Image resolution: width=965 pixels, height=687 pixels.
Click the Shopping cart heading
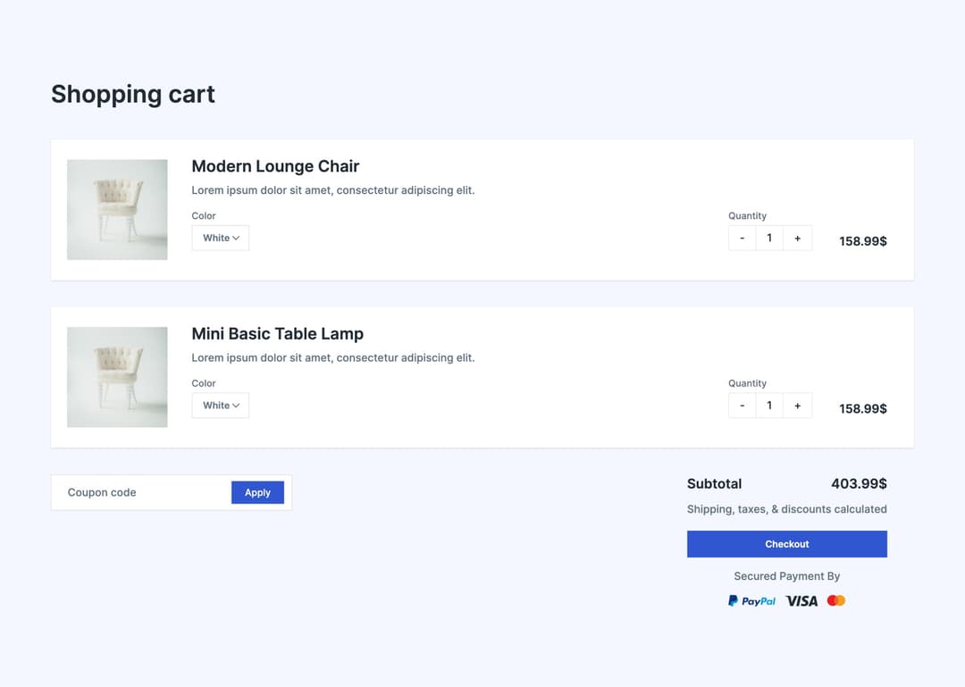[x=132, y=94]
